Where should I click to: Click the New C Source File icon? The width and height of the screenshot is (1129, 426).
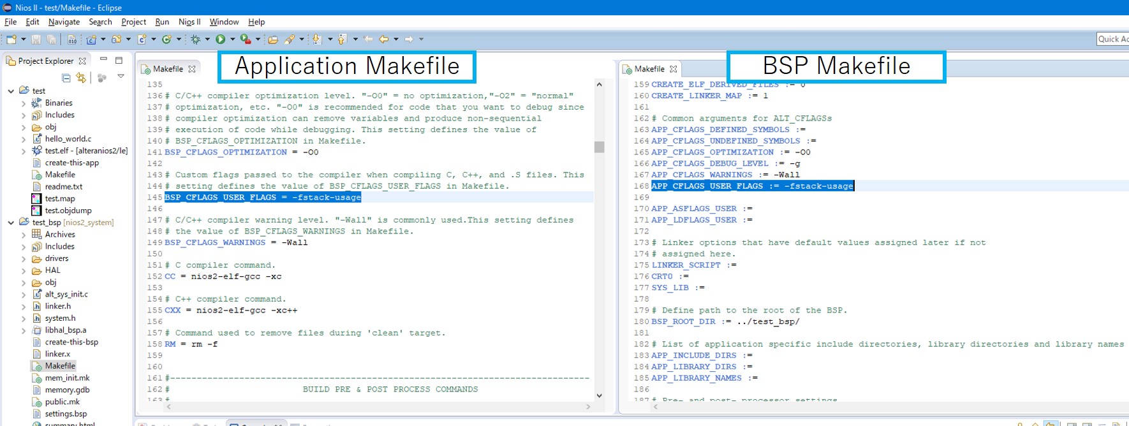coord(142,40)
